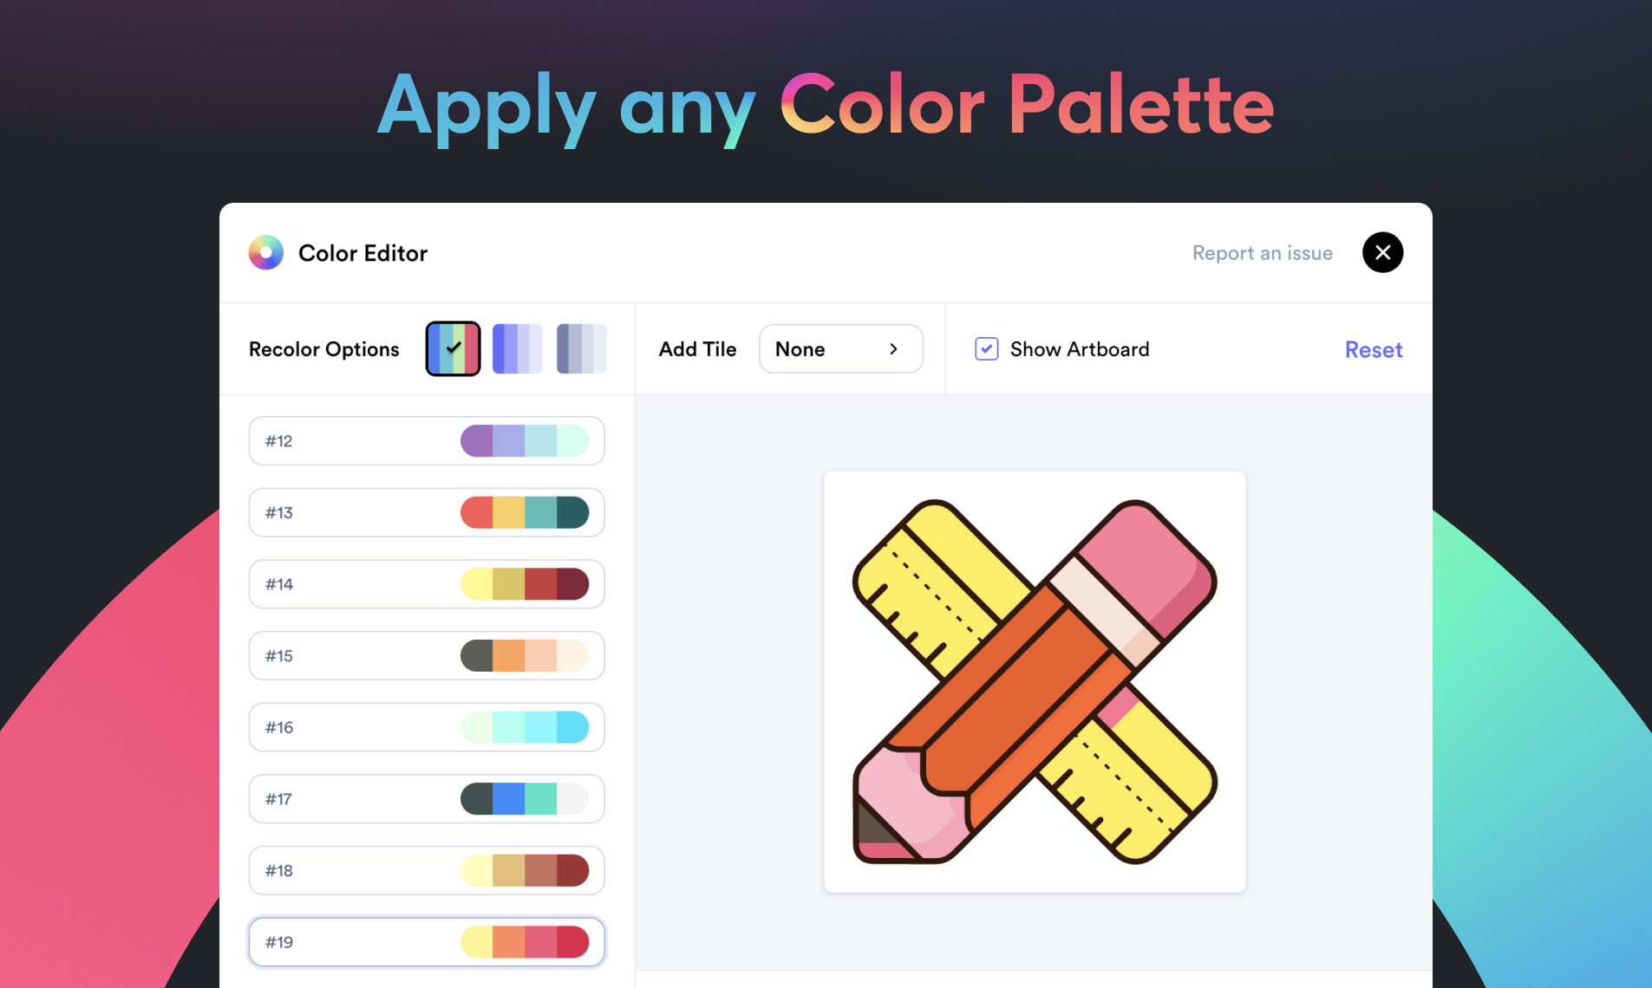This screenshot has height=988, width=1652.
Task: Apply the warm palette #18
Action: (426, 870)
